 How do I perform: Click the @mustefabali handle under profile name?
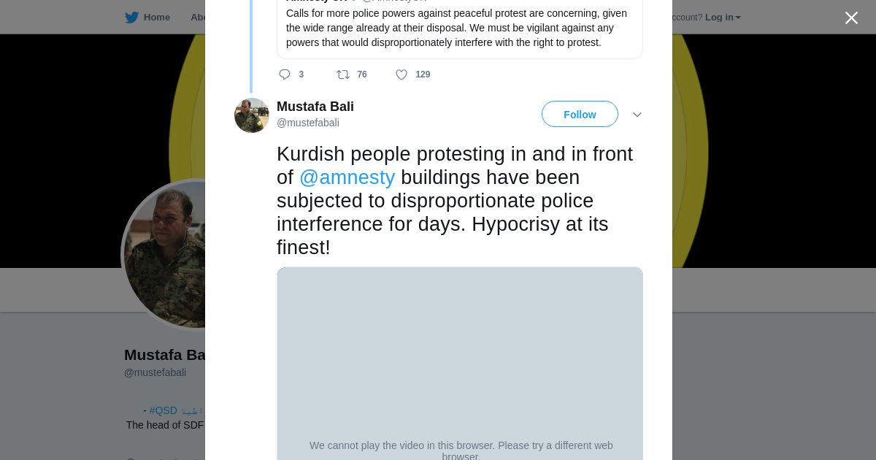[155, 372]
